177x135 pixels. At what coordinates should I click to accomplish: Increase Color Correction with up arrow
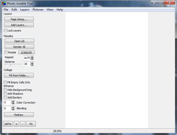click(13, 101)
